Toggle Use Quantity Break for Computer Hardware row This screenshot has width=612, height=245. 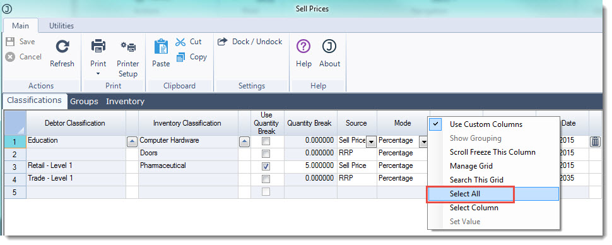tap(266, 141)
